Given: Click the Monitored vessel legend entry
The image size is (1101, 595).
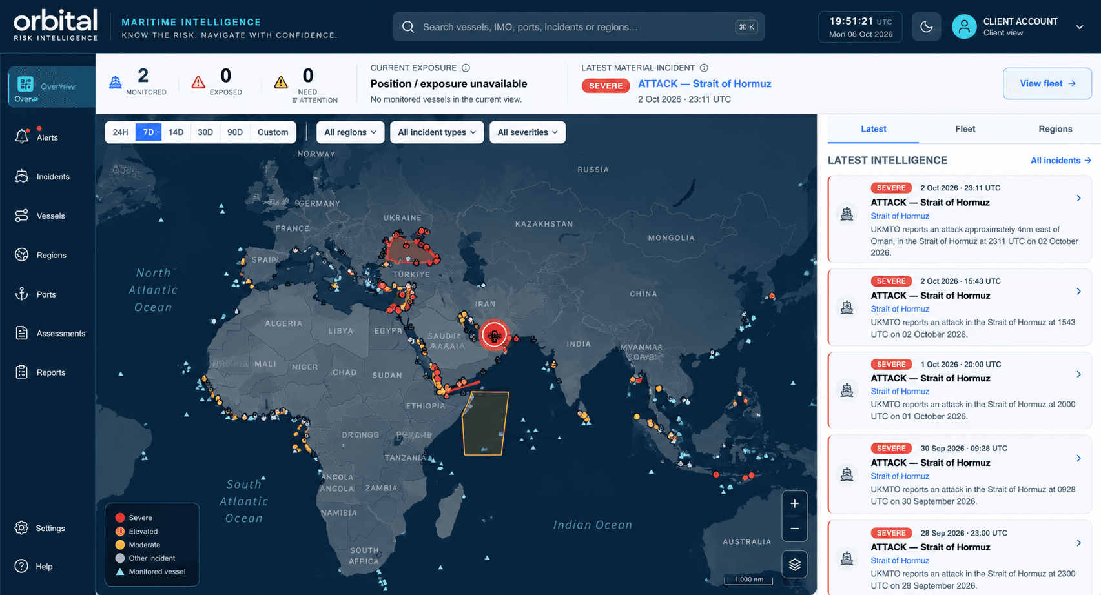Looking at the screenshot, I should tap(150, 572).
